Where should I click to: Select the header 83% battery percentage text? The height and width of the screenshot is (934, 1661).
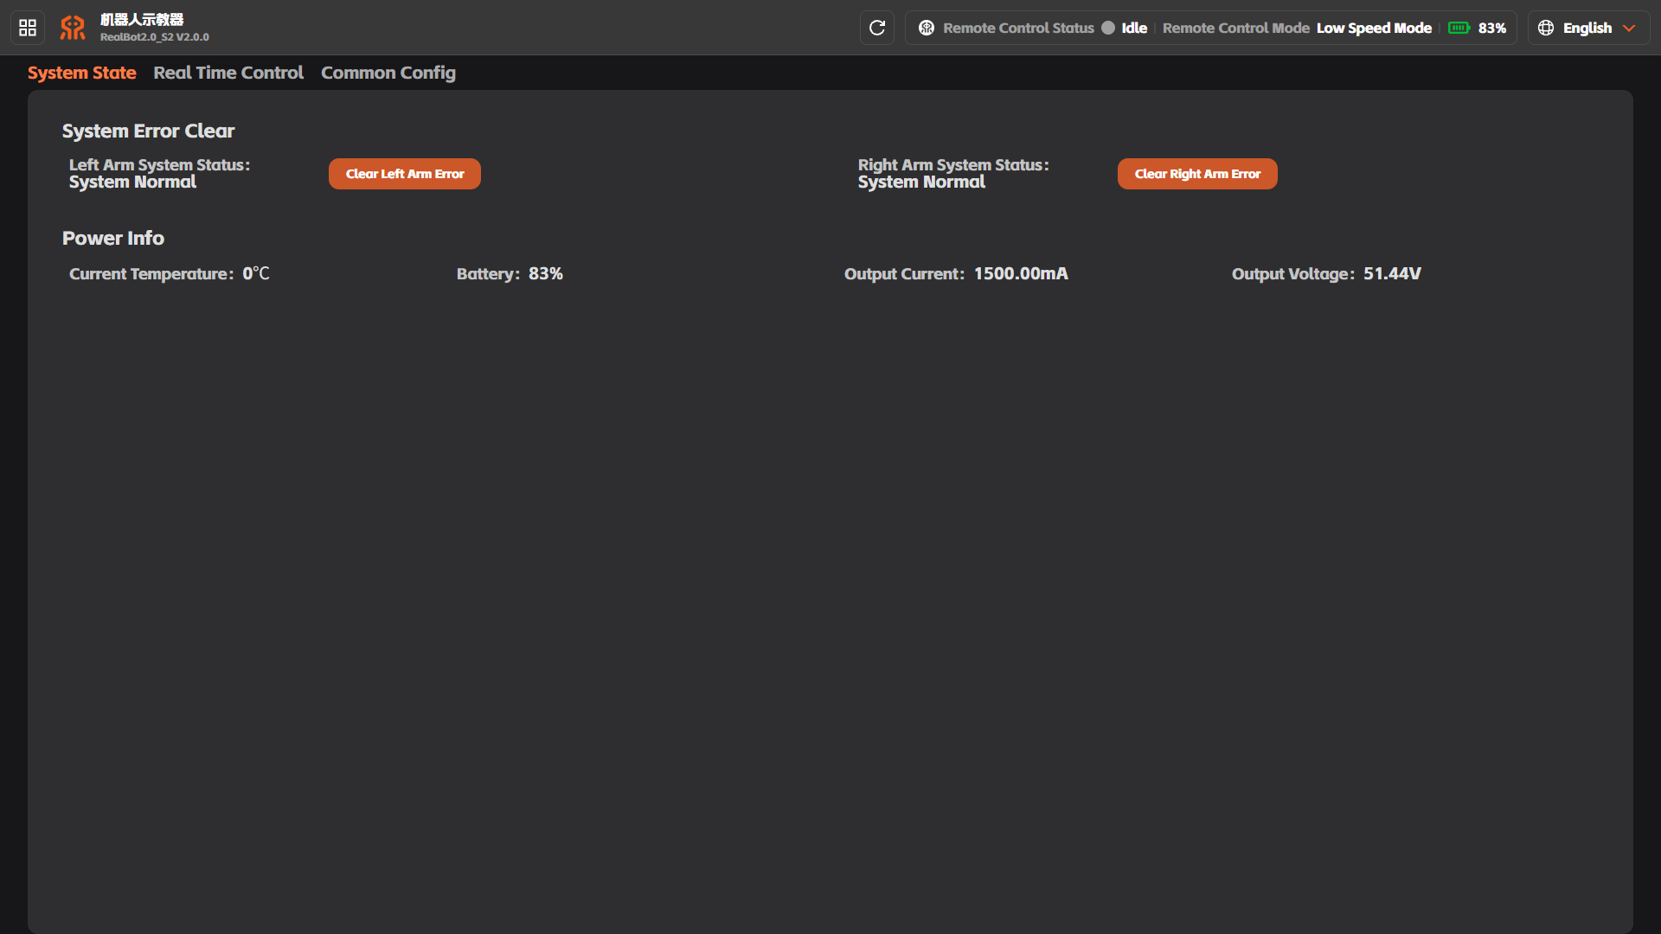pyautogui.click(x=1492, y=28)
